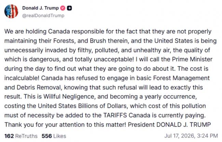Screen dimensions: 222x142
Task: Click the ReTruths count number 162
Action: 9,136
